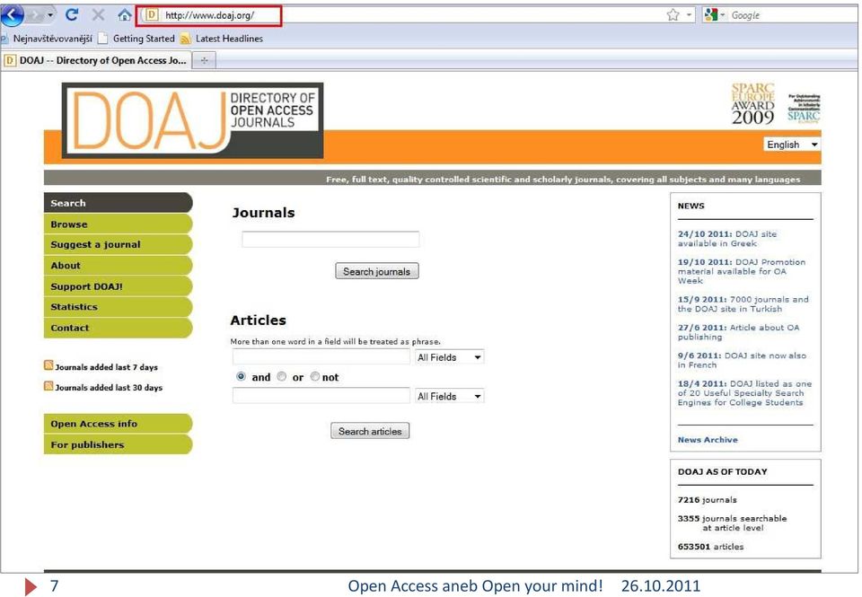Screen dimensions: 862x597
Task: Open a new tab with plus button
Action: [x=204, y=60]
